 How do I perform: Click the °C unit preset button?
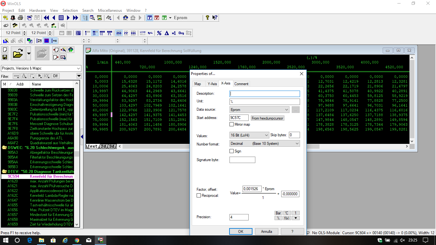pos(287,213)
